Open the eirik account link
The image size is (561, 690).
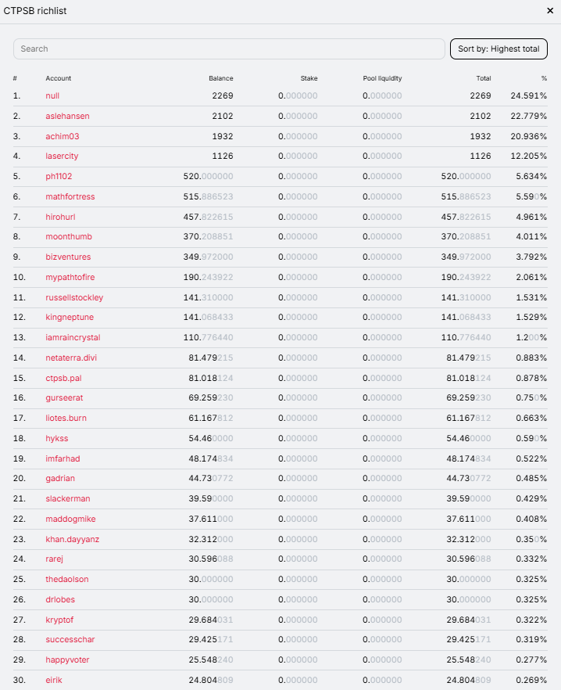click(x=54, y=680)
